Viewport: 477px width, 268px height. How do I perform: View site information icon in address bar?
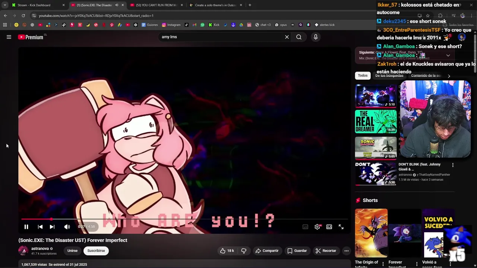(34, 16)
